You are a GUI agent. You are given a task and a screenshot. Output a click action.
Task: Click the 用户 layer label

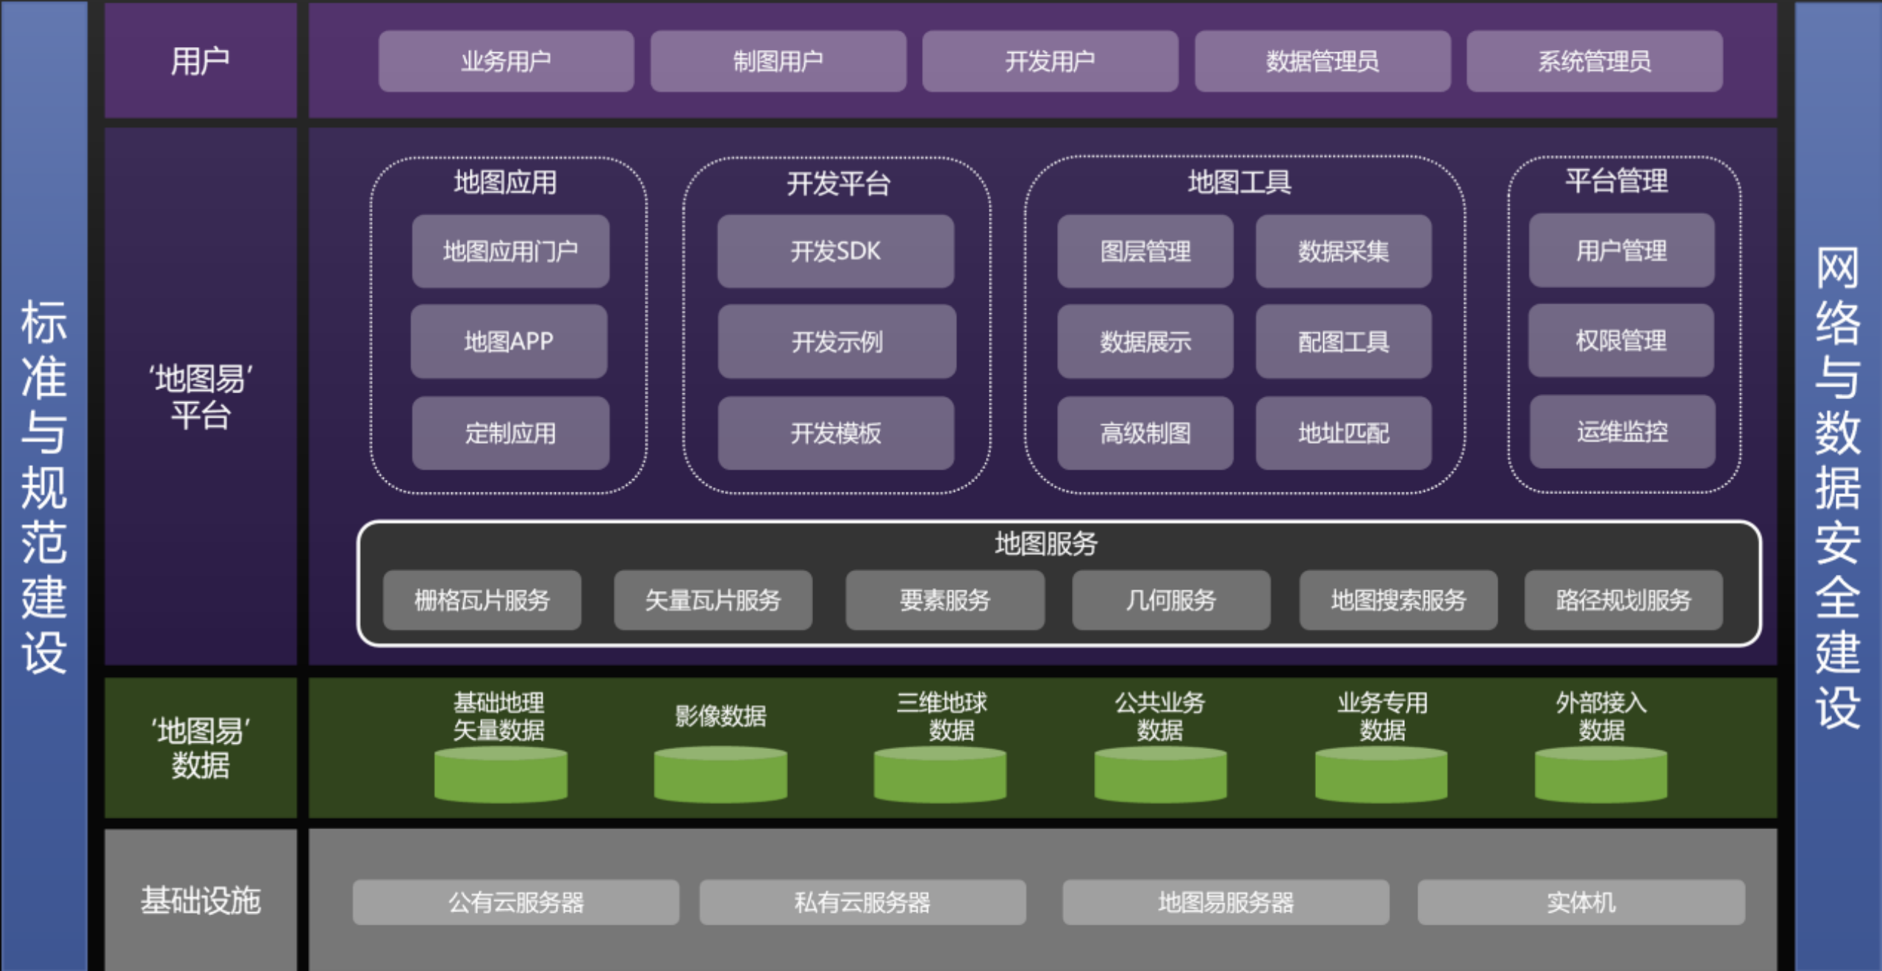pos(200,61)
